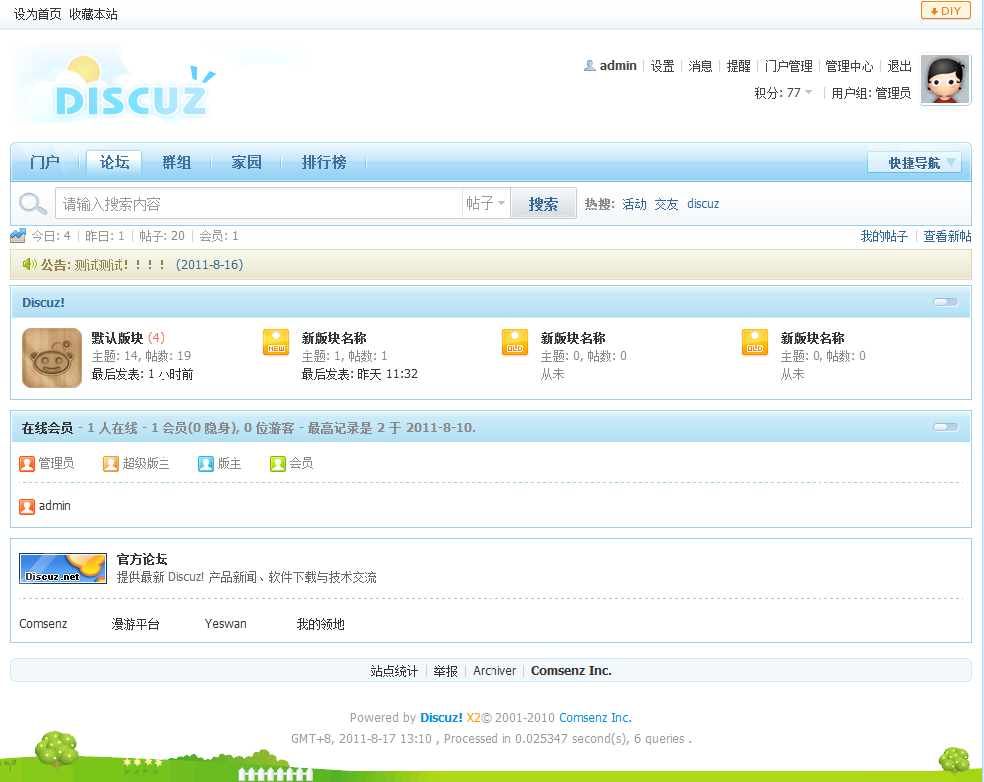Open the 默认版块 wooden forum icon

(x=52, y=358)
